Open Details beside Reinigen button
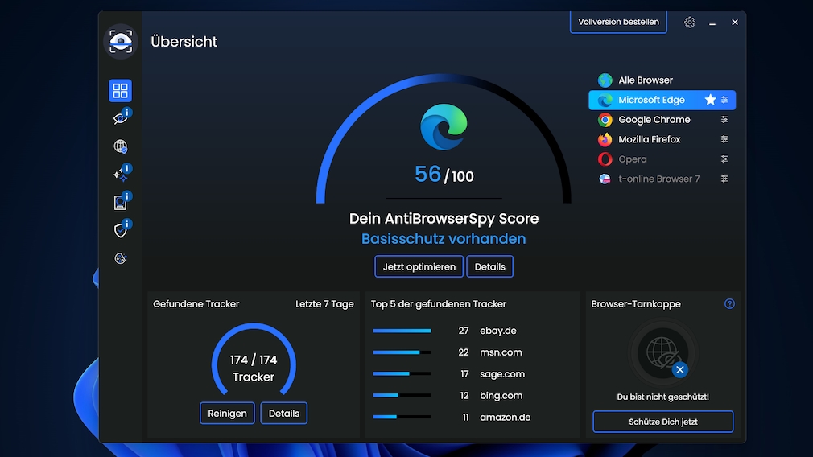Image resolution: width=813 pixels, height=457 pixels. (x=283, y=413)
